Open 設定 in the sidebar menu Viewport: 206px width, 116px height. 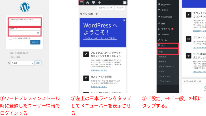click(168, 46)
